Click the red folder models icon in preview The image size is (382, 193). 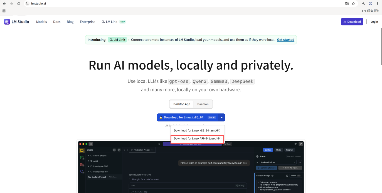tap(82, 165)
